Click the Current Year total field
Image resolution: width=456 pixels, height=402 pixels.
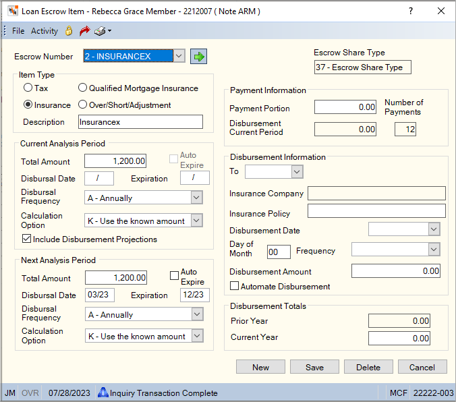(399, 339)
